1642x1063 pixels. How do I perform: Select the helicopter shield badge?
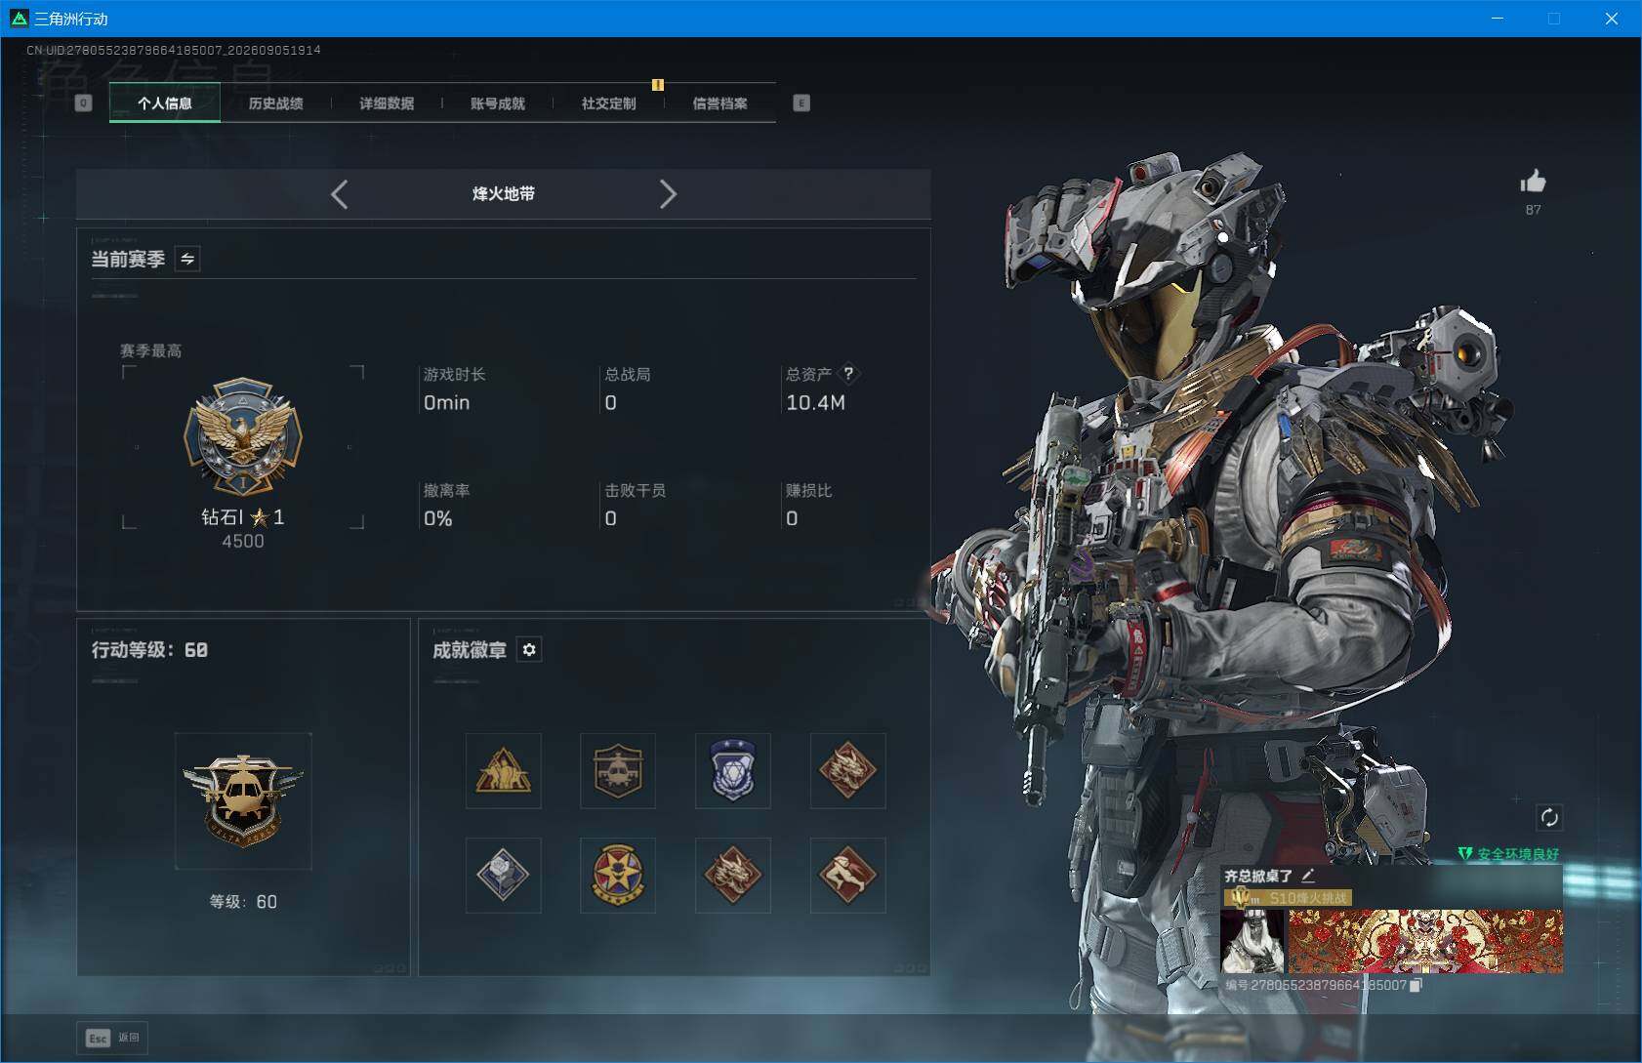click(x=618, y=771)
